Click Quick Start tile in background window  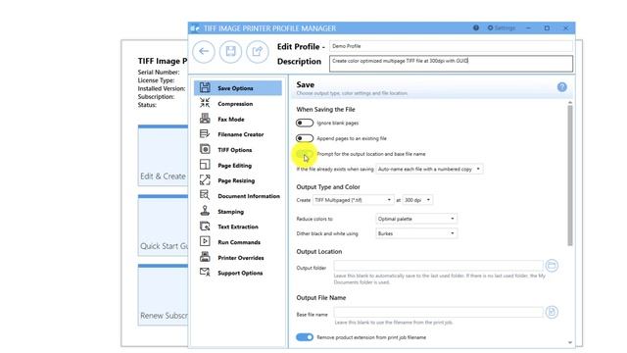tap(164, 226)
